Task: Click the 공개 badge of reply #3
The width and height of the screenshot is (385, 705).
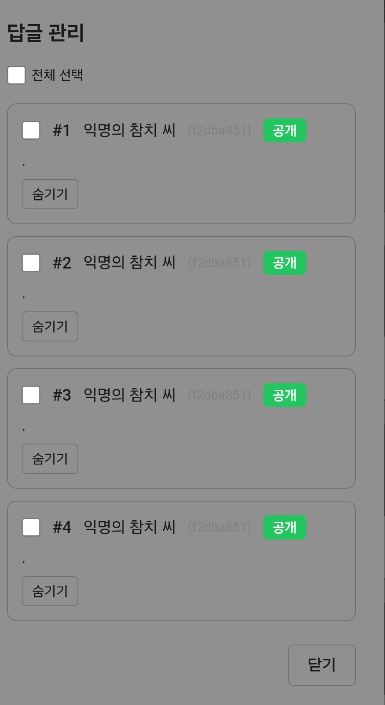Action: [x=285, y=395]
